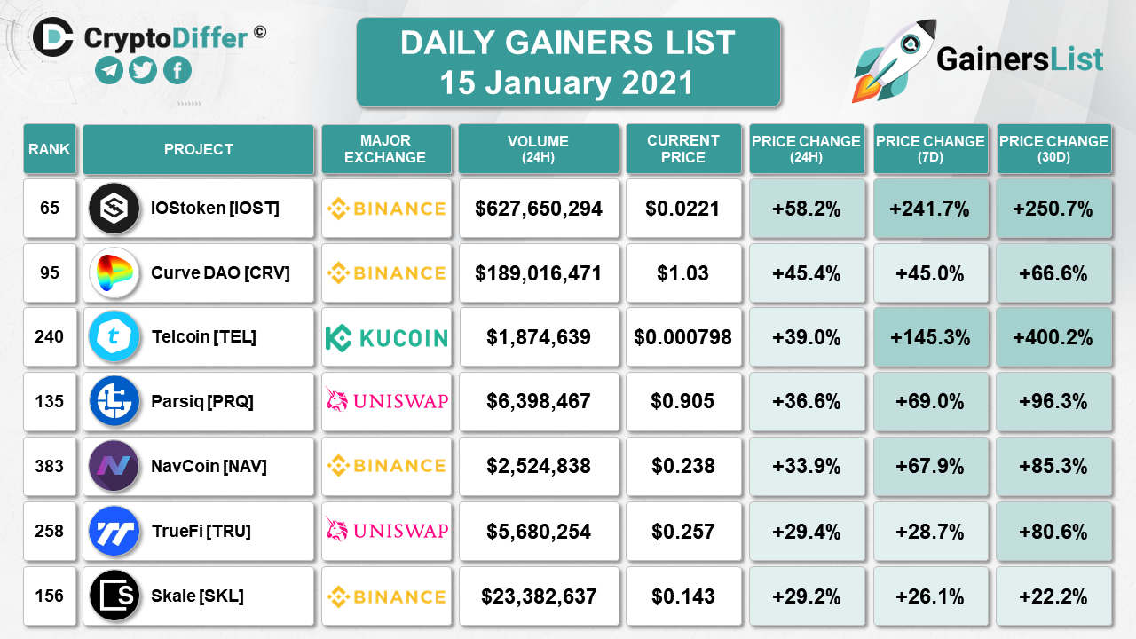Click the TrueFi blue logo

pos(114,531)
